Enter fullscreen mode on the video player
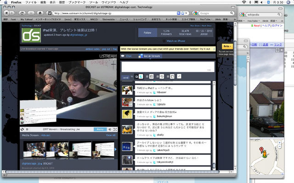The height and width of the screenshot is (183, 294). coord(115,129)
